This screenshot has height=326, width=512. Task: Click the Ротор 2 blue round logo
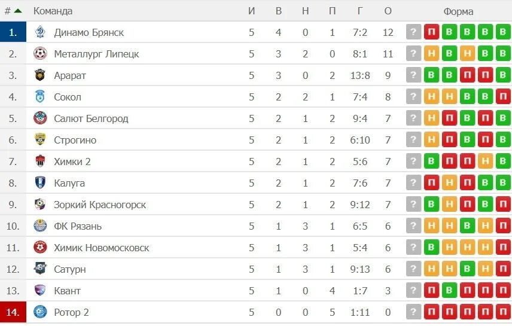click(x=40, y=312)
